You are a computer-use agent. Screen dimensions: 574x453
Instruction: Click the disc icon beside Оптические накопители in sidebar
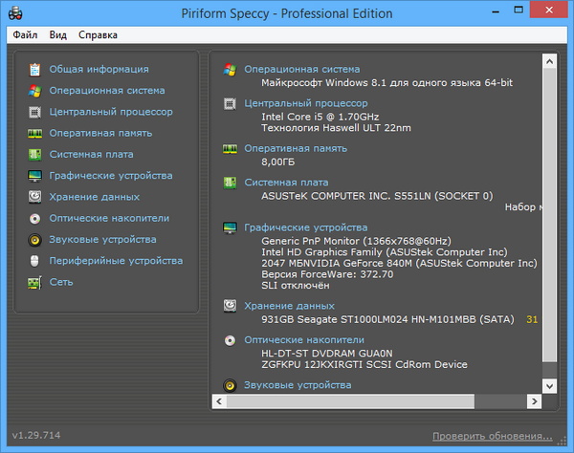pyautogui.click(x=34, y=218)
